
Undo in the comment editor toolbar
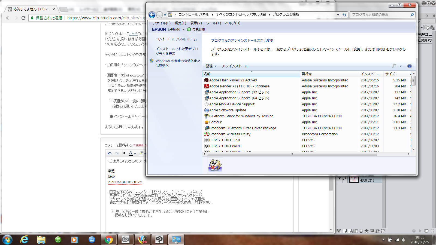[x=110, y=153]
